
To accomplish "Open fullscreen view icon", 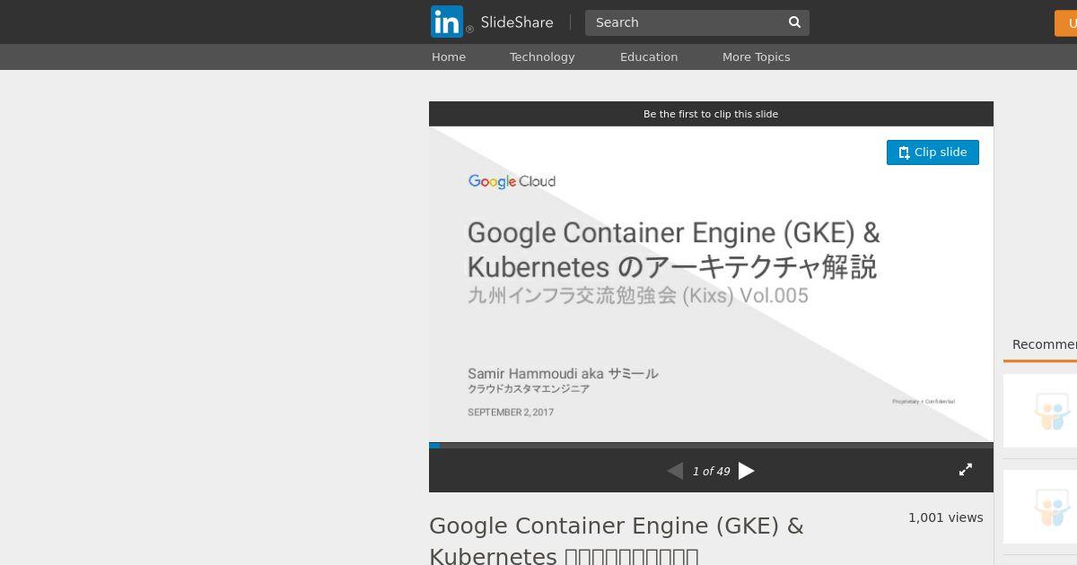I will 966,470.
